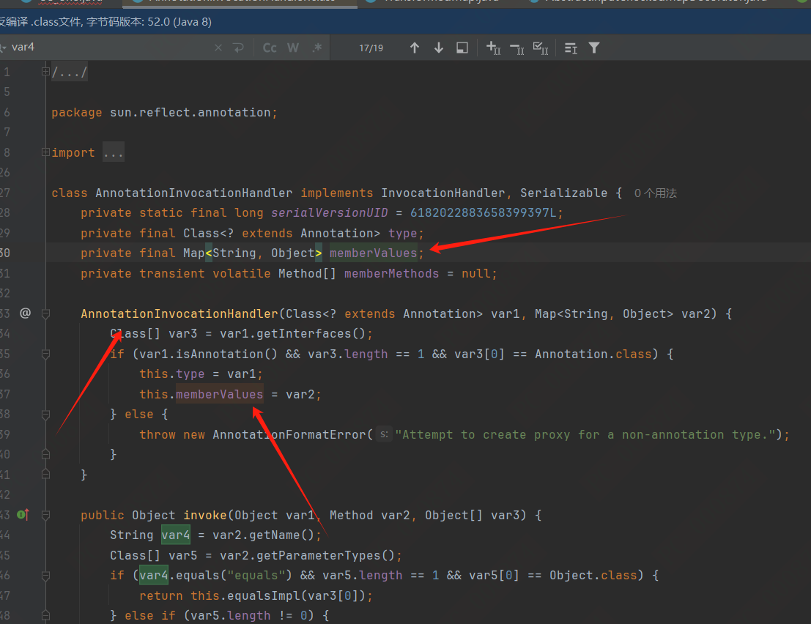Collapse the AnnotationInvocationHandler constructor
The height and width of the screenshot is (624, 811).
coord(45,313)
